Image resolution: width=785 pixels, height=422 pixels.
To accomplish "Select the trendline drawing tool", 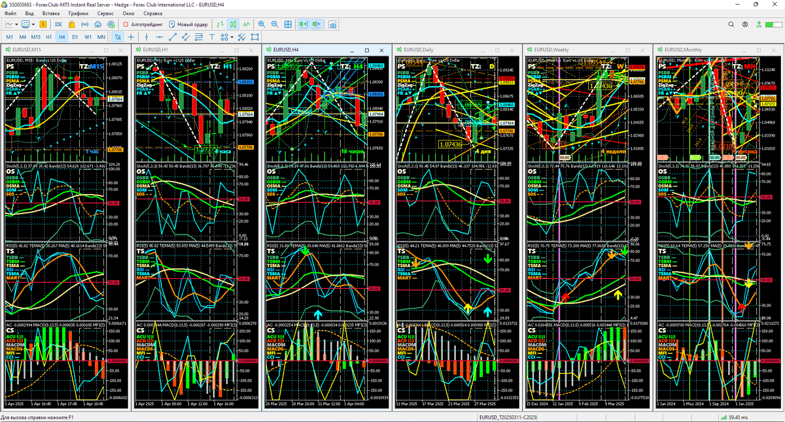I will pyautogui.click(x=173, y=37).
